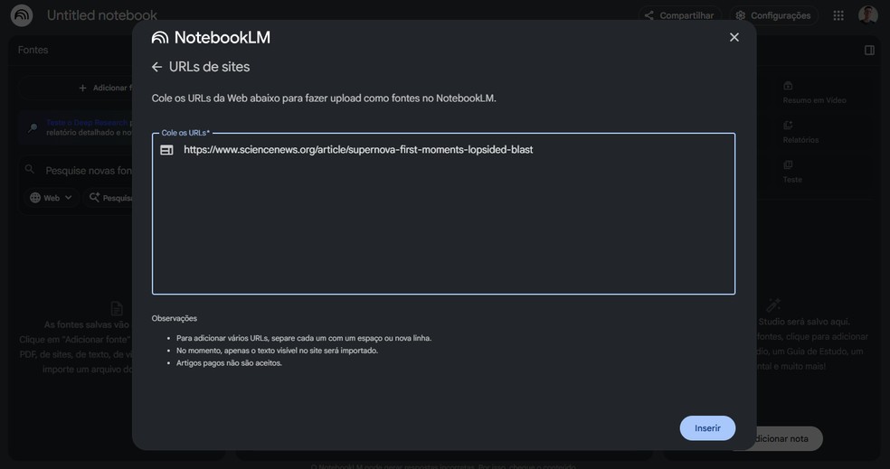Click the NotebookLM home logo at top-left
Viewport: 890px width, 469px height.
click(x=22, y=15)
